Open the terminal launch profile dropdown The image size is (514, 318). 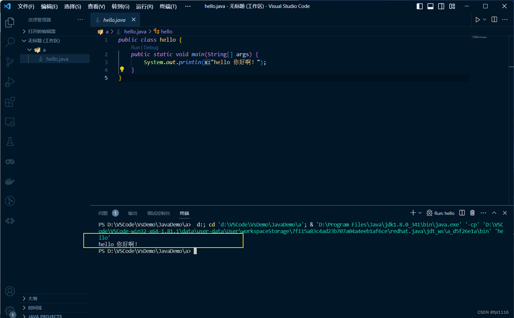click(420, 213)
